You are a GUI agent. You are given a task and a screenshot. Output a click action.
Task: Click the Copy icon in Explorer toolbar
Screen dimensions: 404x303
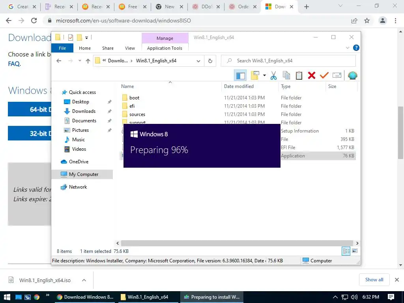pyautogui.click(x=286, y=75)
